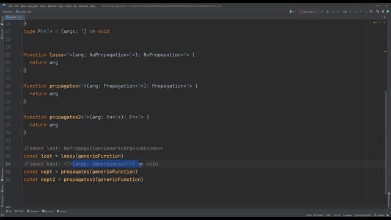Collapse the propagates2 function fold marker
The height and width of the screenshot is (220, 391).
coord(22,117)
